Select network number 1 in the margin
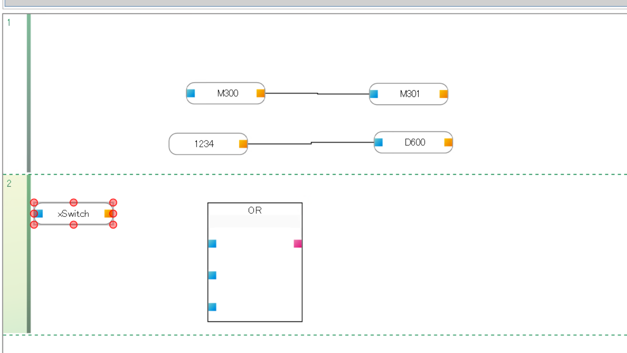This screenshot has height=353, width=627. click(x=9, y=23)
